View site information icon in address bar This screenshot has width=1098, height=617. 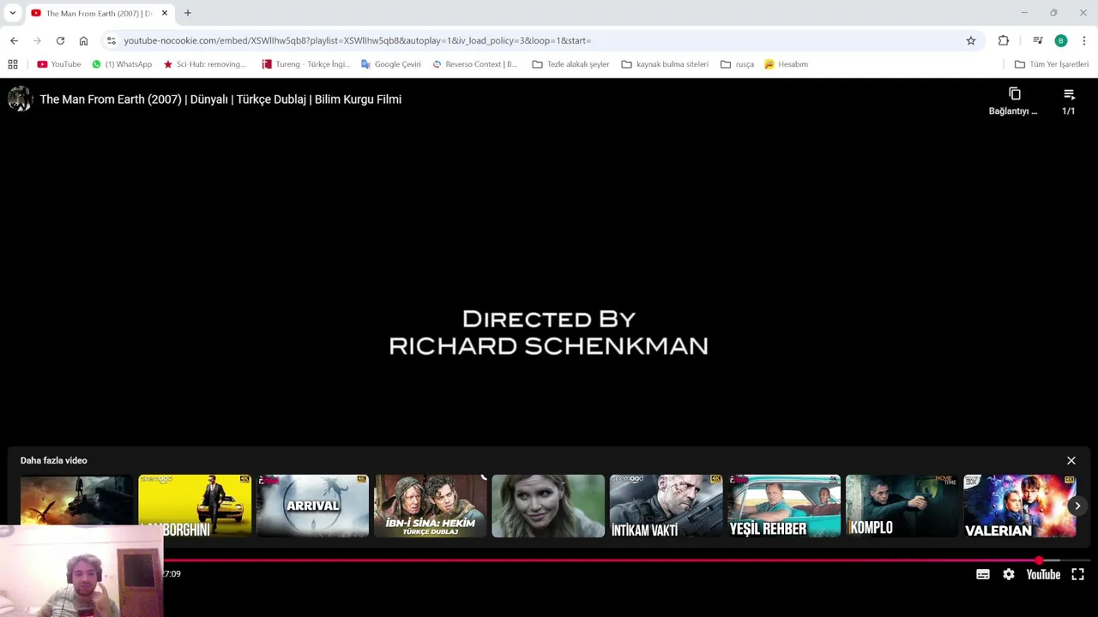tap(112, 40)
